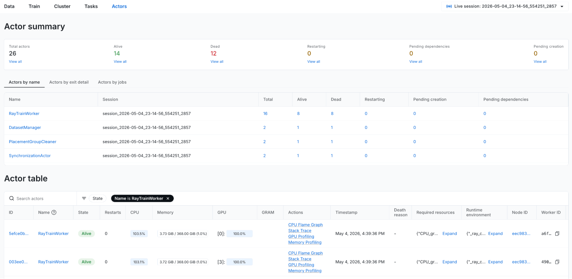This screenshot has width=572, height=279.
Task: Go to the Tasks tab
Action: (91, 6)
